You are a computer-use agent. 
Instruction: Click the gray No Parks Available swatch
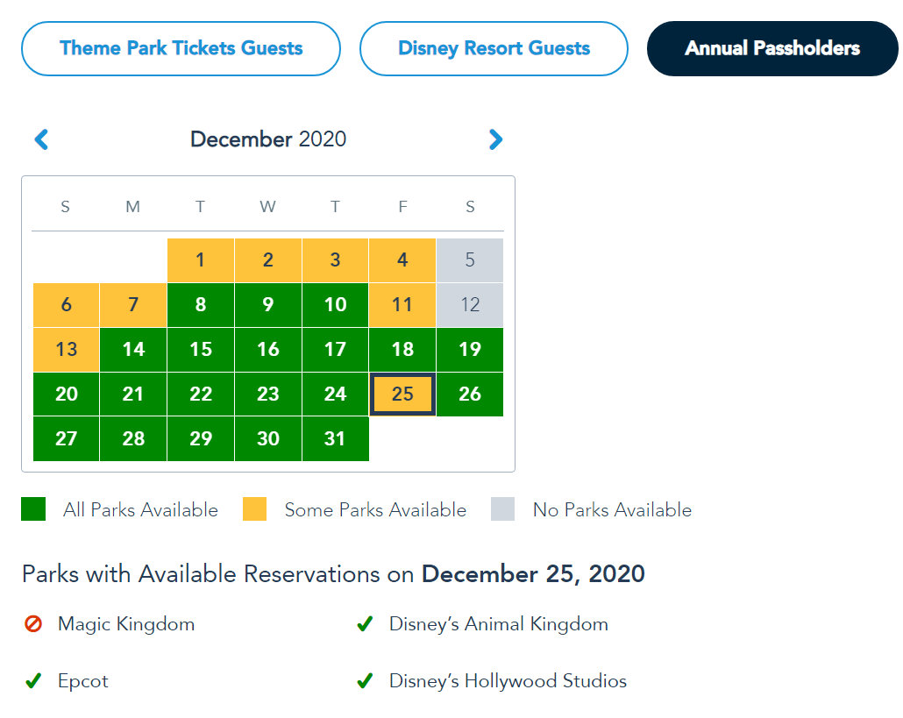click(502, 509)
